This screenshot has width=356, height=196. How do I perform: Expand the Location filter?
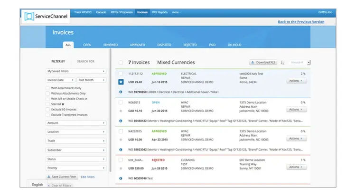coord(76,132)
